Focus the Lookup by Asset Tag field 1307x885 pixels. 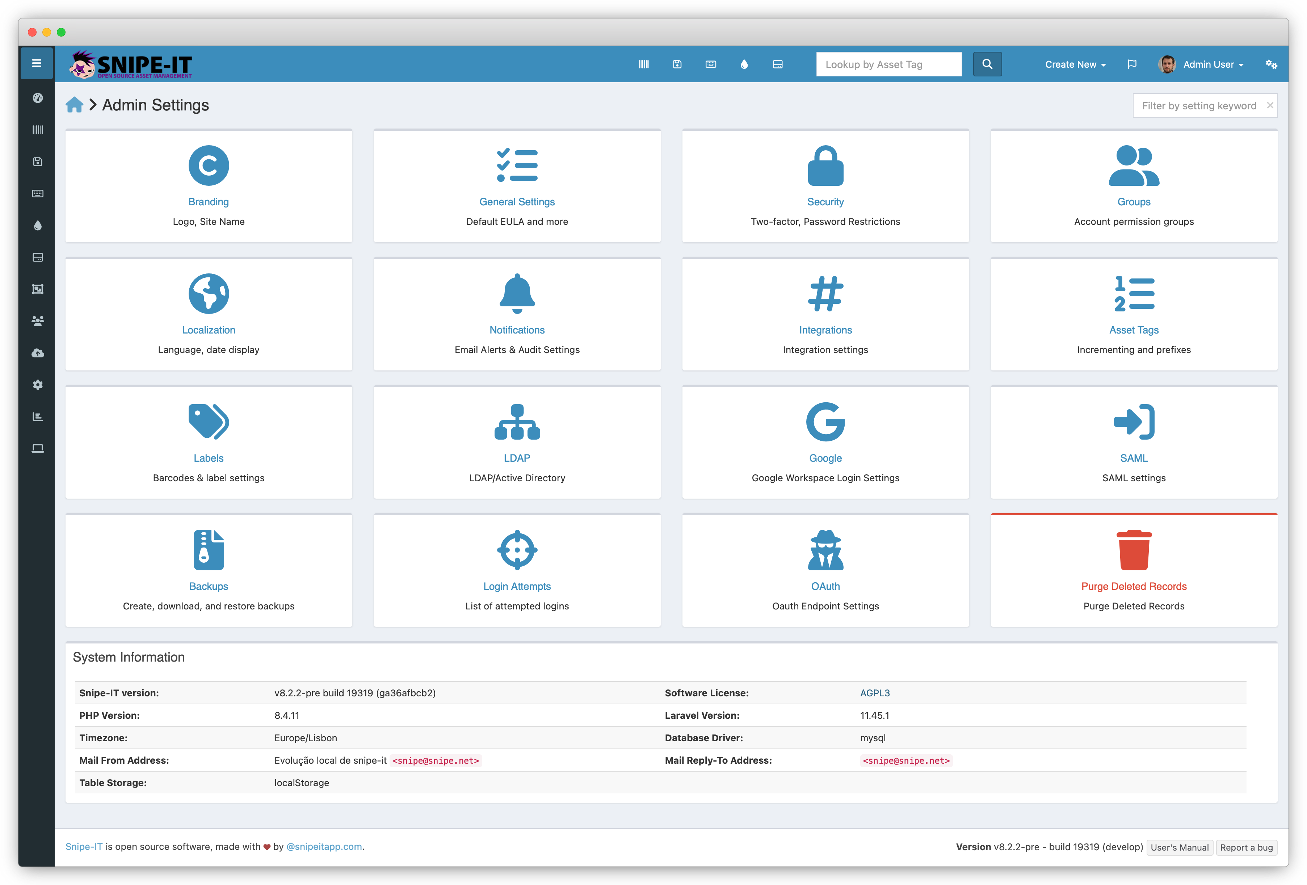[888, 64]
